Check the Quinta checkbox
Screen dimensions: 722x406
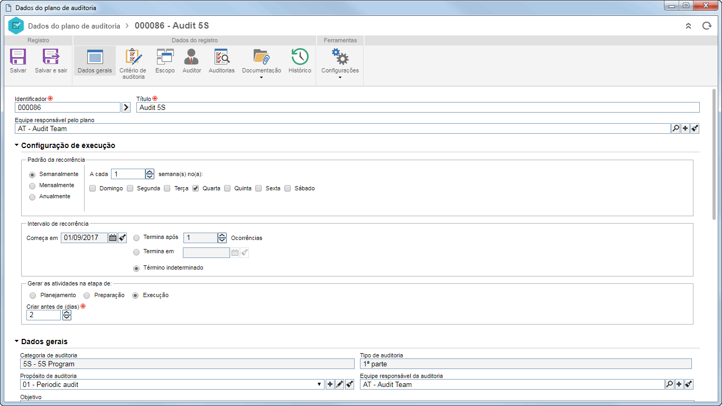click(x=227, y=188)
